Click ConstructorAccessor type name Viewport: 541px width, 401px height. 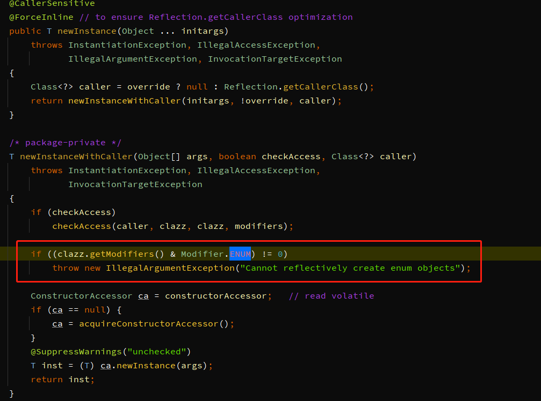(x=82, y=296)
